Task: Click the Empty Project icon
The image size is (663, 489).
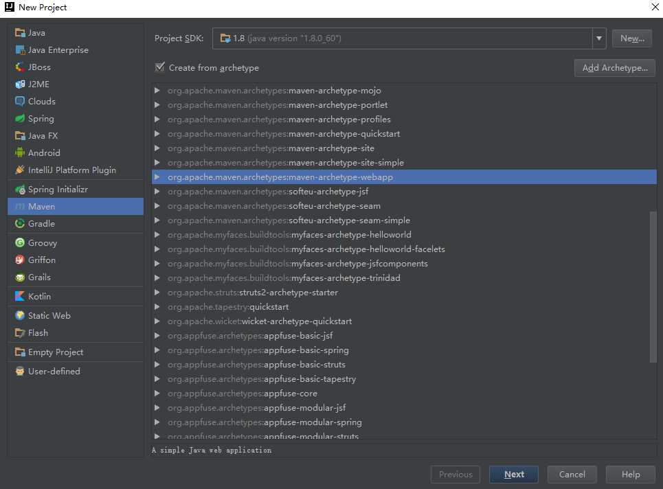Action: pos(20,352)
